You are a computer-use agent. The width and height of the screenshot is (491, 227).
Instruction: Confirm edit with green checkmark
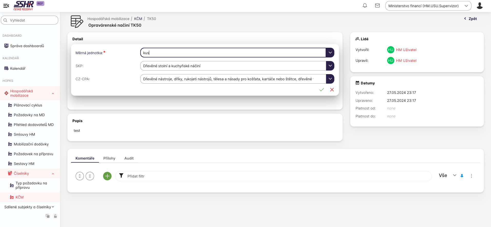point(322,90)
